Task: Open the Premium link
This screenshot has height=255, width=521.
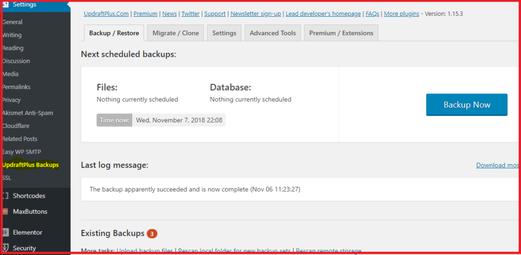Action: point(146,14)
